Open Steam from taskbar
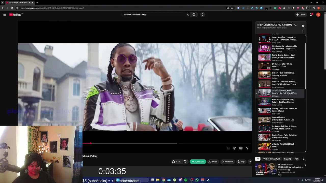This screenshot has height=183, width=326. tap(208, 180)
